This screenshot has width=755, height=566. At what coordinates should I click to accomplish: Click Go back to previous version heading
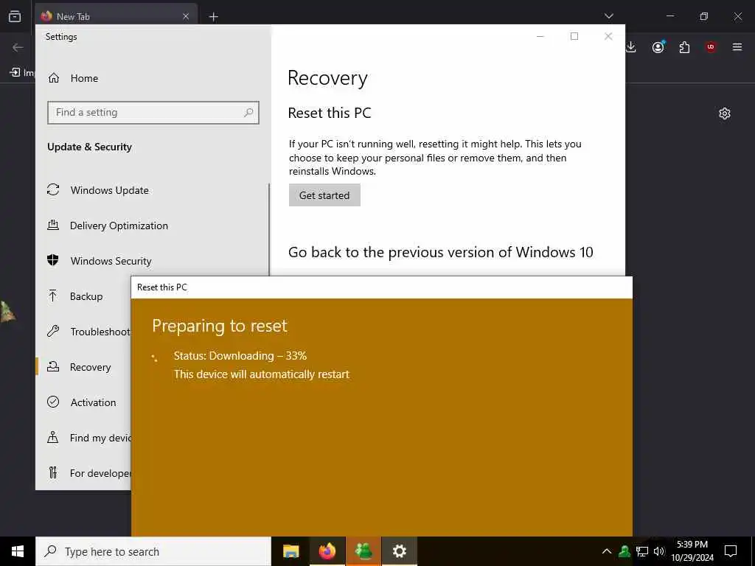[x=441, y=252]
